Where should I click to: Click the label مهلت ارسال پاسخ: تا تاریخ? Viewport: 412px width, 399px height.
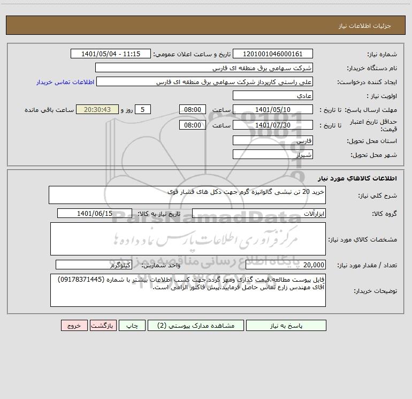(x=358, y=110)
